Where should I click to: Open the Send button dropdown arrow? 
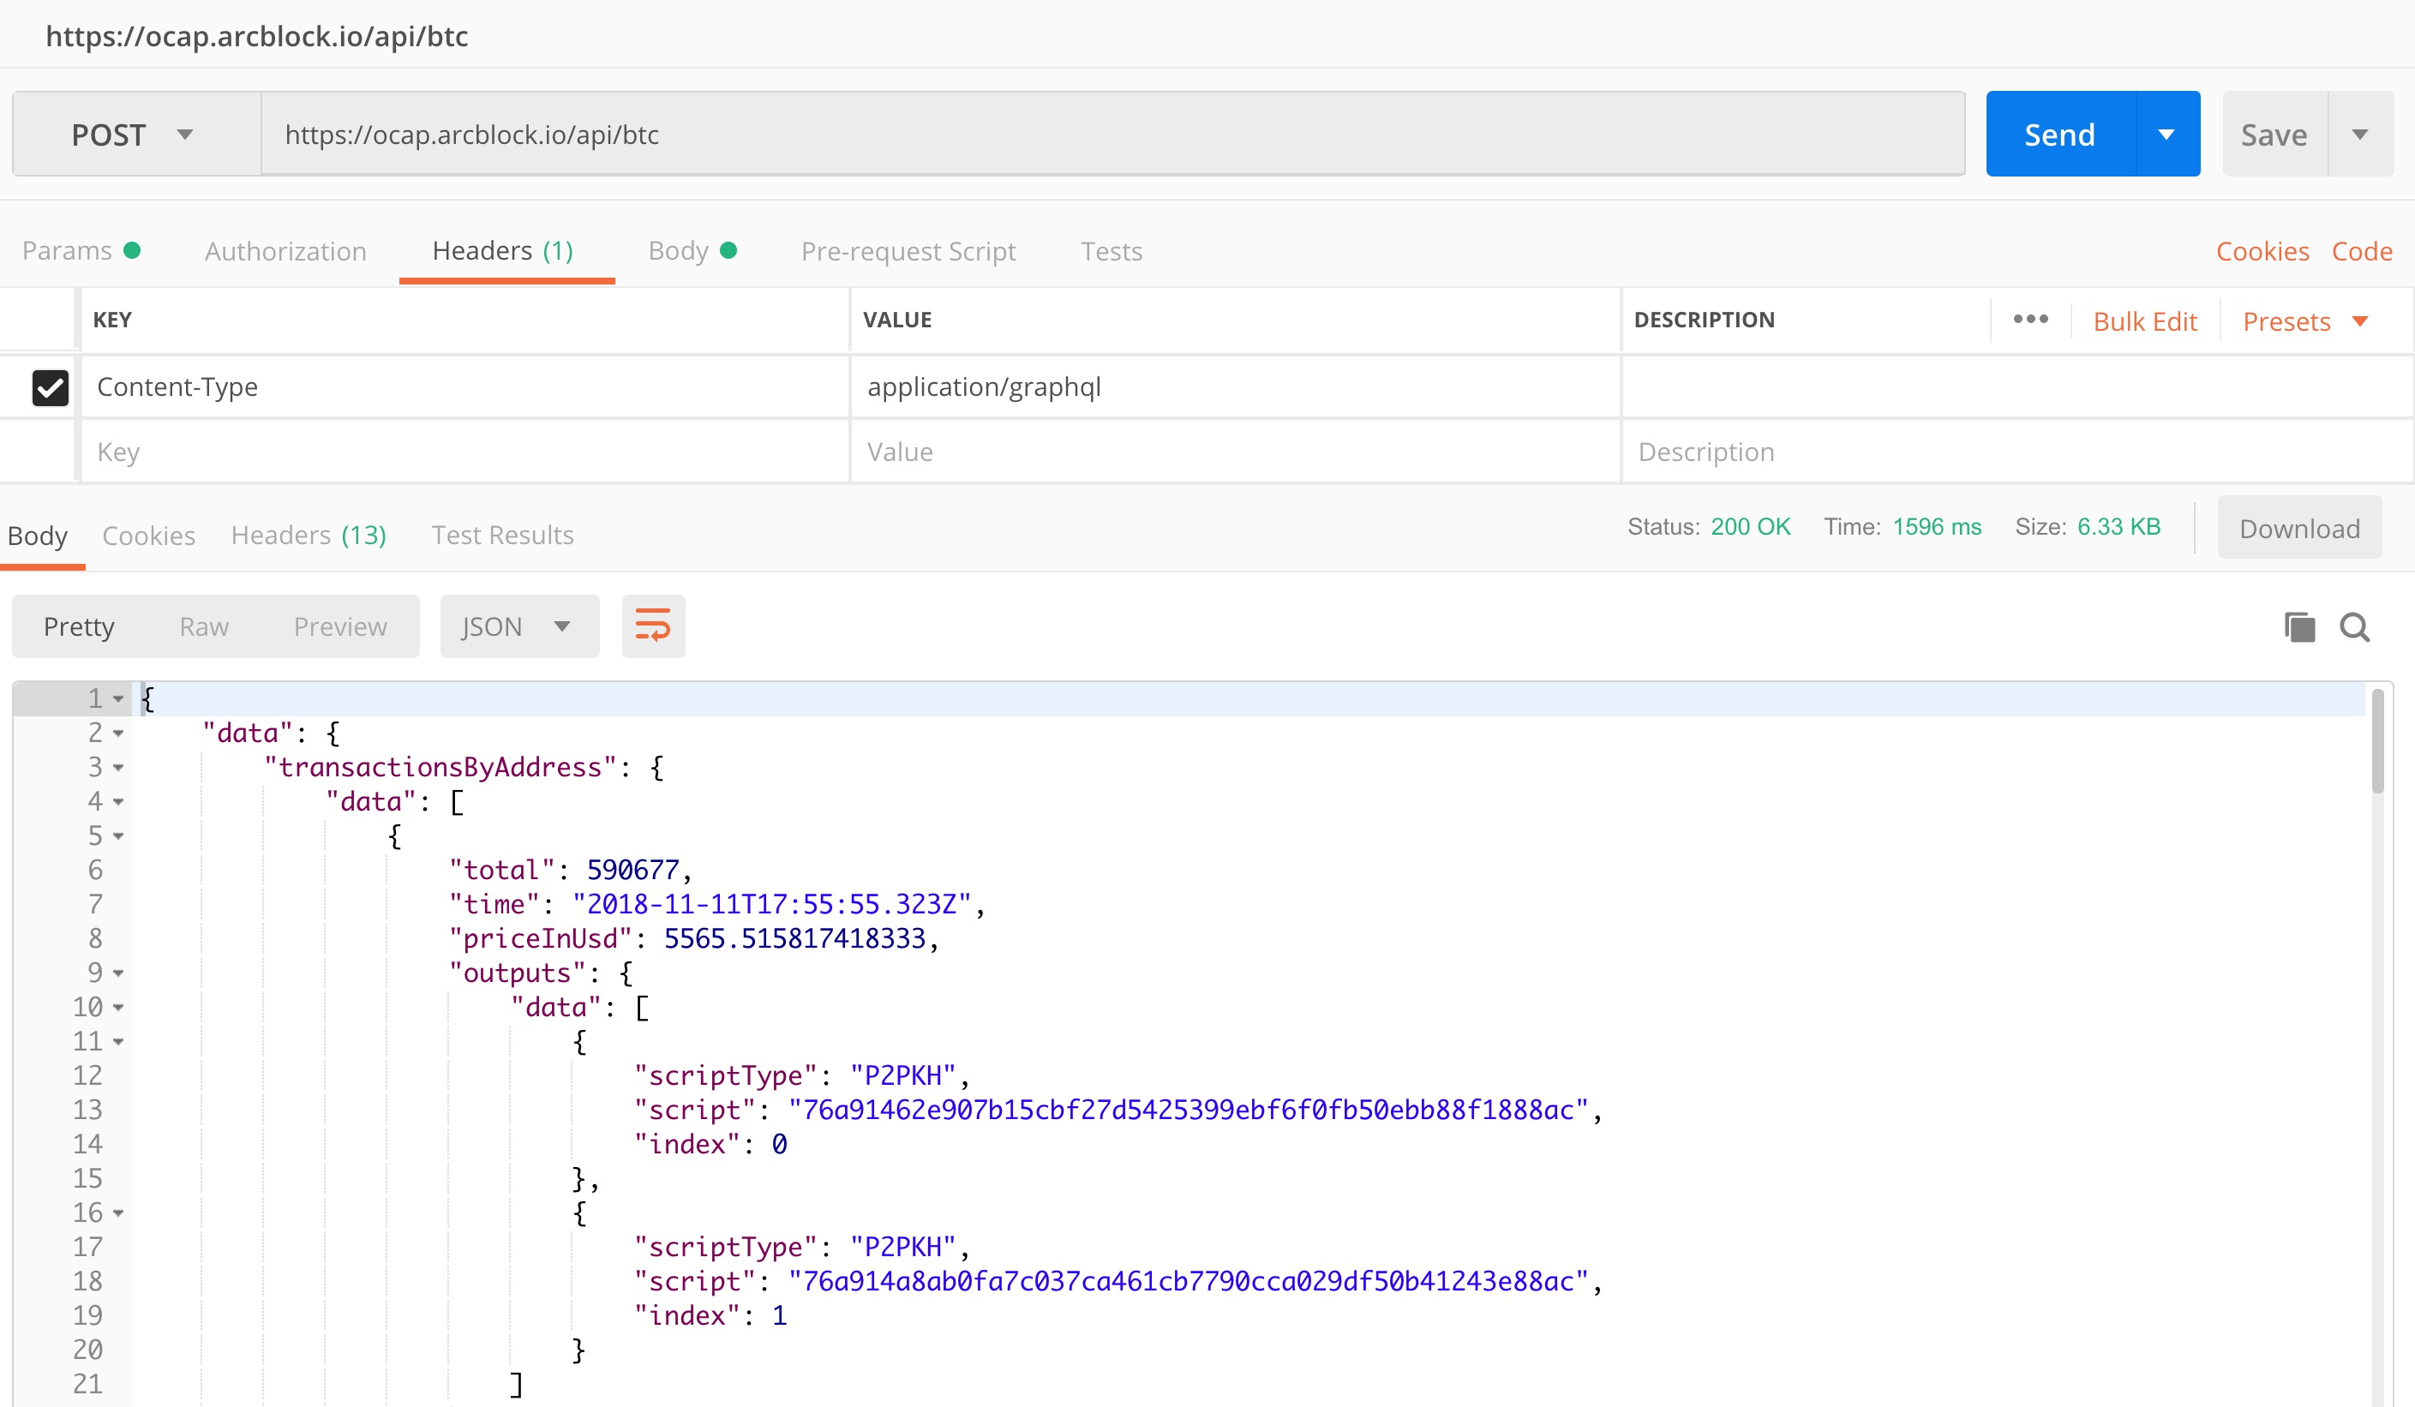pyautogui.click(x=2166, y=135)
